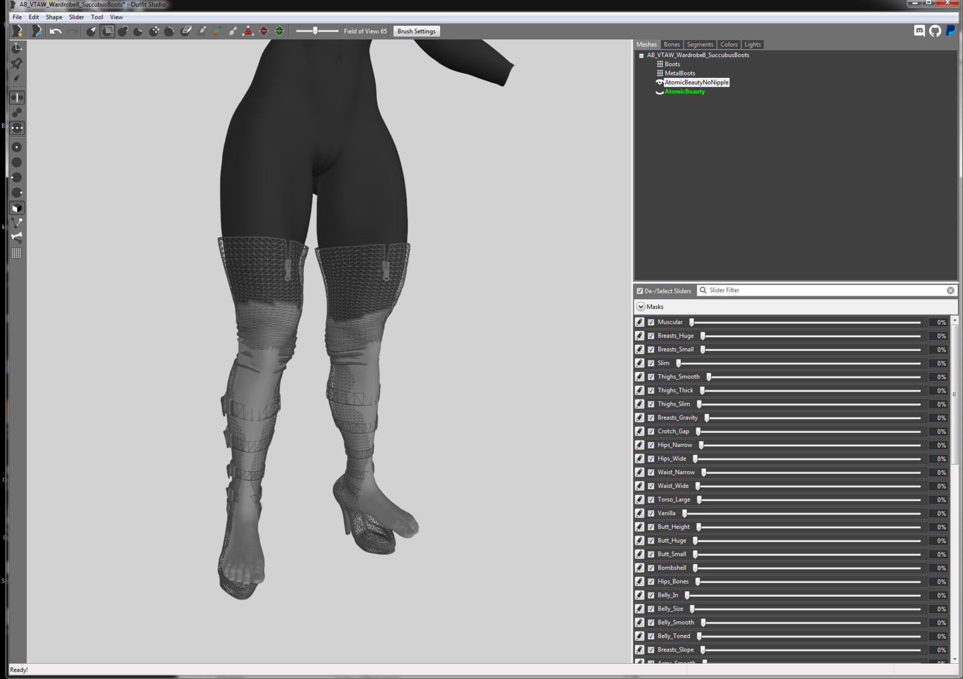
Task: Select the Weight Paint brush
Action: click(202, 31)
